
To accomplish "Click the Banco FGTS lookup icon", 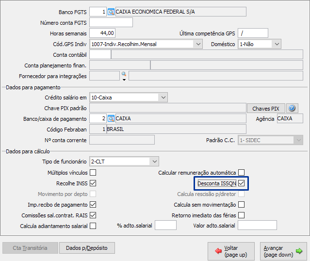I will coord(111,12).
